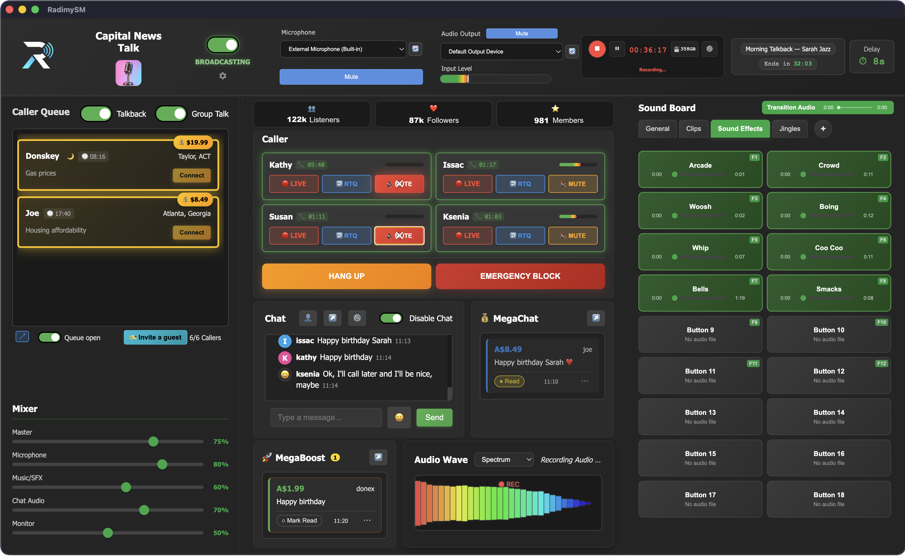Mute Issac's call
Viewport: 905px width, 556px height.
click(x=573, y=184)
